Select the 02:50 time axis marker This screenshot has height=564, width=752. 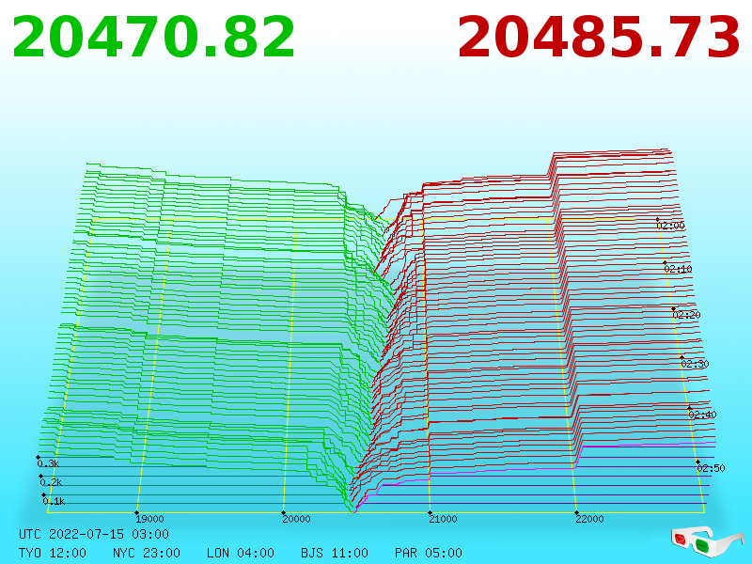point(711,468)
